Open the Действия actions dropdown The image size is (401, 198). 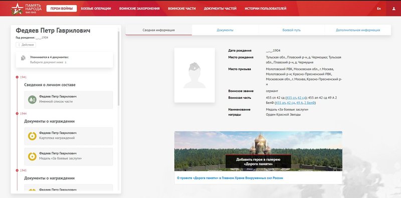point(26,45)
